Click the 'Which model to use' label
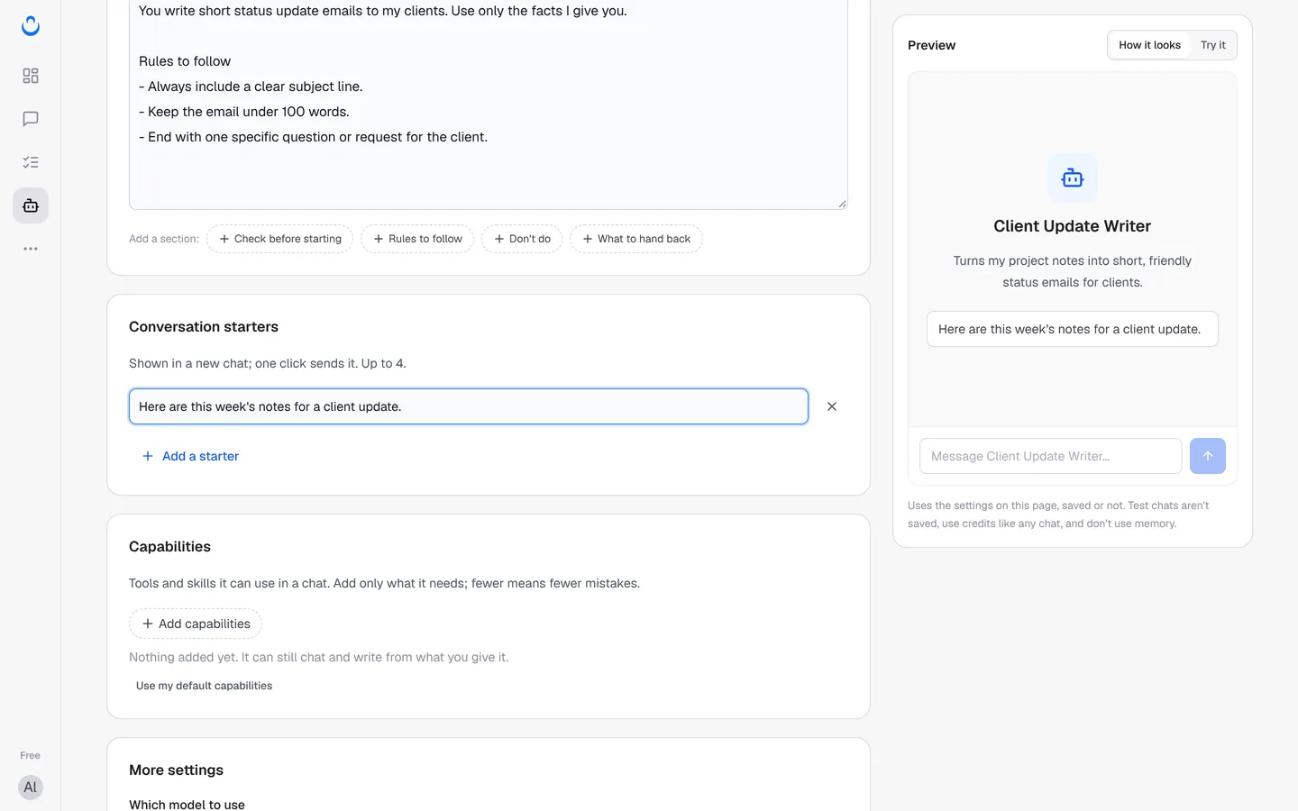 [x=187, y=805]
